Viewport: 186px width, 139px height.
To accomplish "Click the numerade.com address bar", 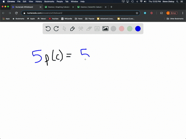I will pyautogui.click(x=81, y=13).
